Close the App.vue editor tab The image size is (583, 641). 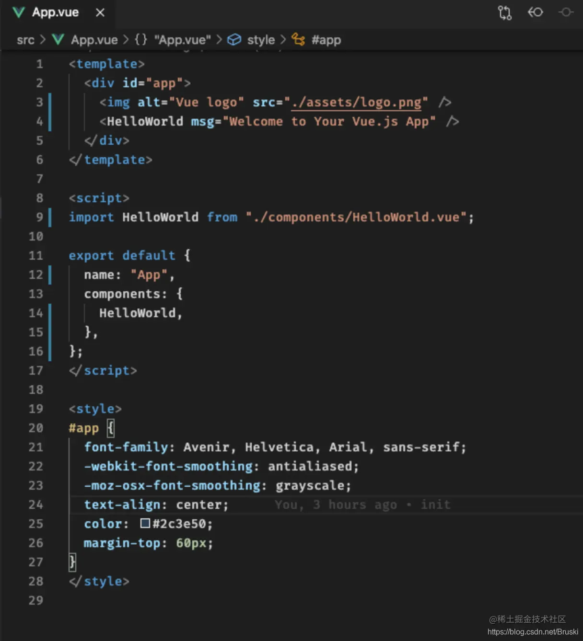[100, 13]
